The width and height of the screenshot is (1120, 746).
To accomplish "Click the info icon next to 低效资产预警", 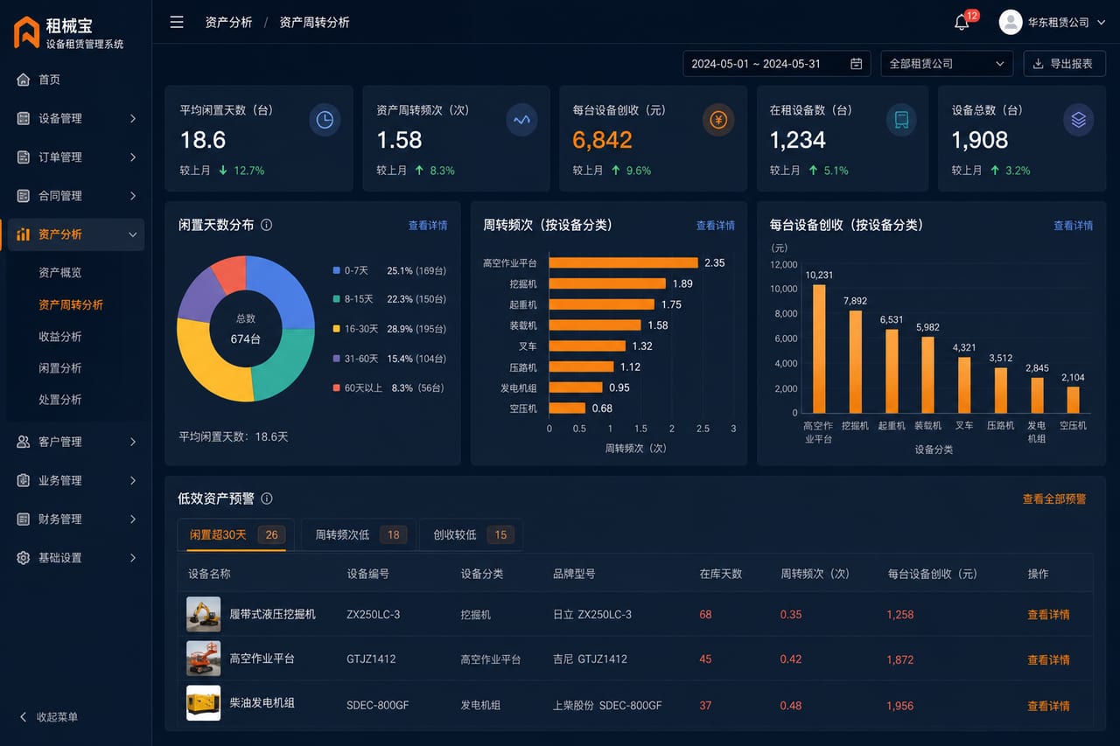I will click(266, 498).
